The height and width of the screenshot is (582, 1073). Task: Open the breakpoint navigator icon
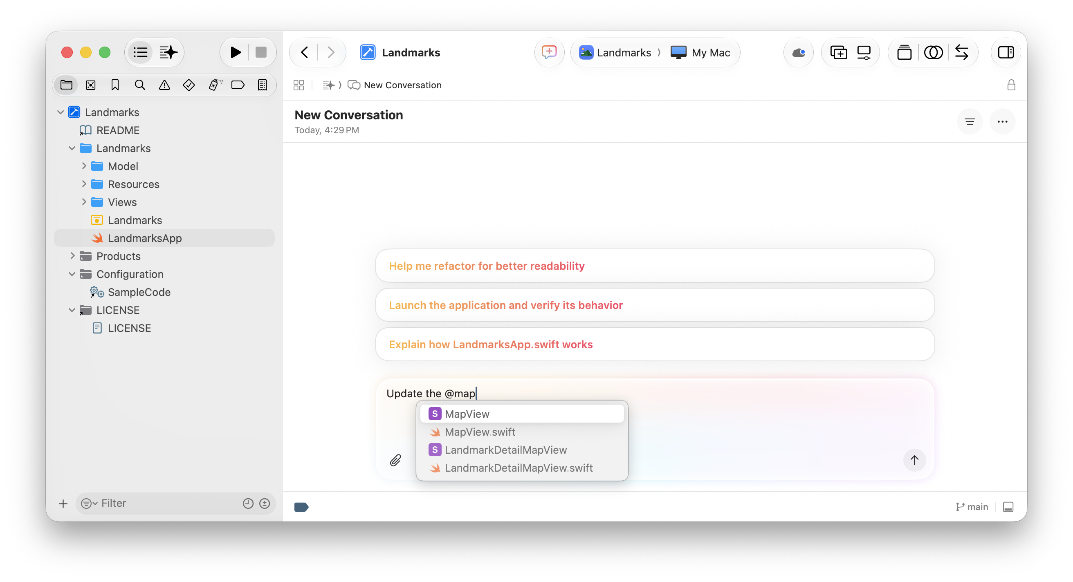pos(238,85)
